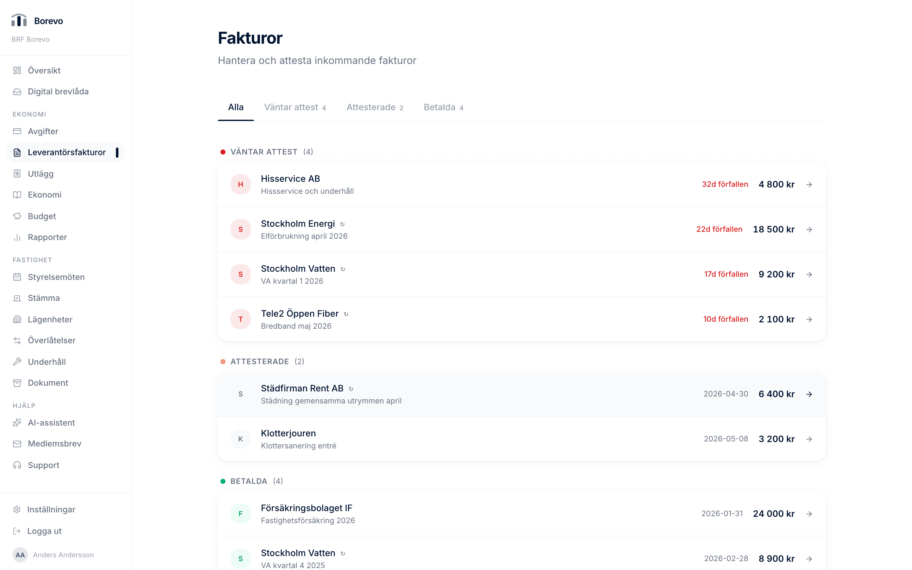
Task: Click the T avatar for Tele2
Action: (x=240, y=319)
